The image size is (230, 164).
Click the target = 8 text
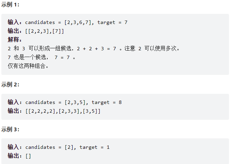pyautogui.click(x=107, y=102)
